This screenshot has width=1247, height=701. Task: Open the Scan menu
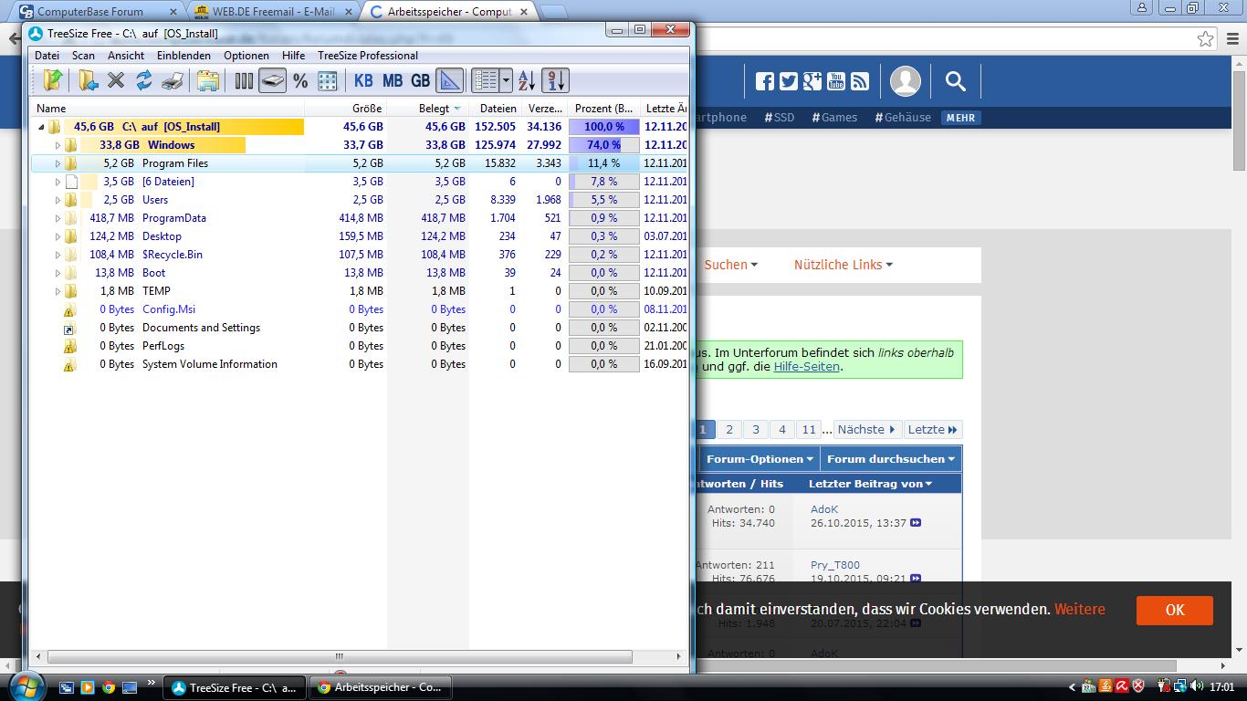[x=83, y=56]
